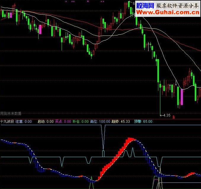Click the red S marker near 4.35
Screen dimensions: 201x189
pos(173,117)
